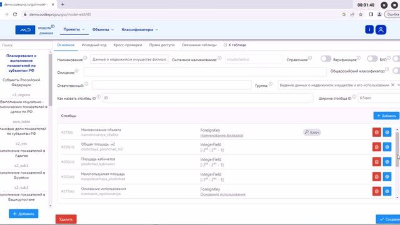Image resolution: width=400 pixels, height=225 pixels.
Task: Delete the Неиспользуемая площадь column
Action: tap(376, 176)
